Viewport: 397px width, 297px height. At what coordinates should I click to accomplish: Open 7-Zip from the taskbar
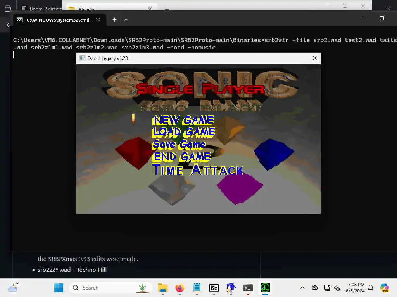coord(214,288)
